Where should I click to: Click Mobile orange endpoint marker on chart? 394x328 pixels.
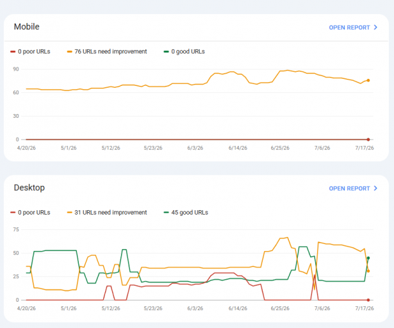pyautogui.click(x=368, y=81)
